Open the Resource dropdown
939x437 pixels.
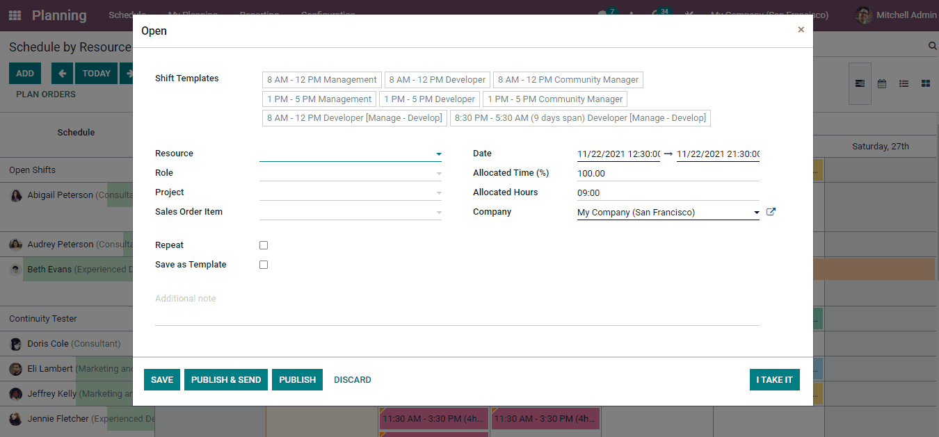[438, 153]
